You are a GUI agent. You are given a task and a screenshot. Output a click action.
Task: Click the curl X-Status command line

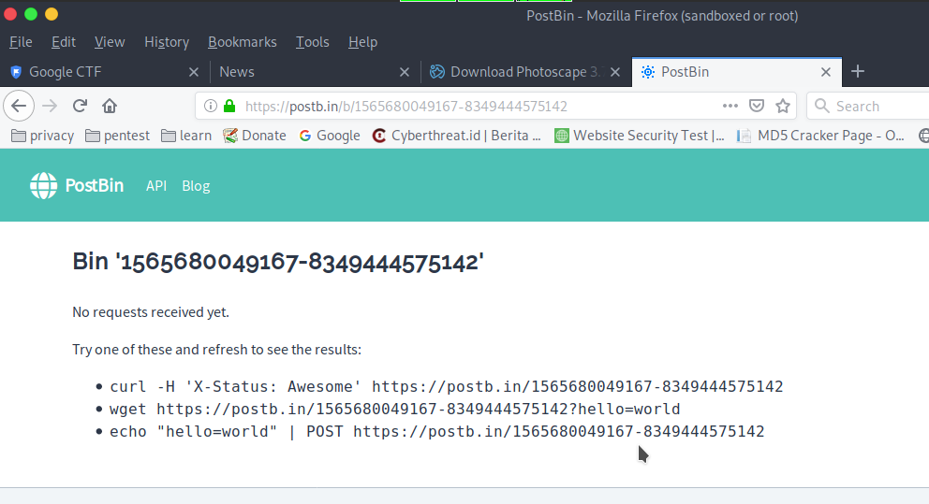click(x=446, y=387)
